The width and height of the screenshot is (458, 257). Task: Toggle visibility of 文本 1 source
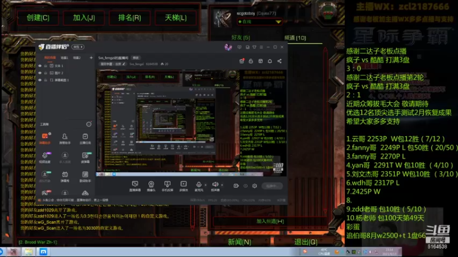click(x=40, y=66)
